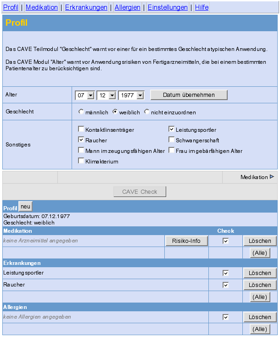This screenshot has height=337, width=280.
Task: Click keine Arzneimittel angegeben text
Action: (x=40, y=241)
